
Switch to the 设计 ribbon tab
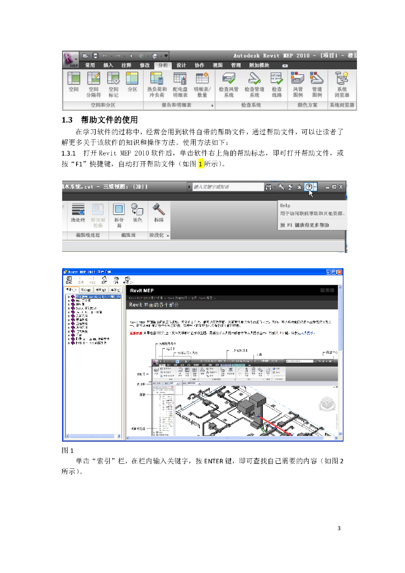tap(181, 65)
